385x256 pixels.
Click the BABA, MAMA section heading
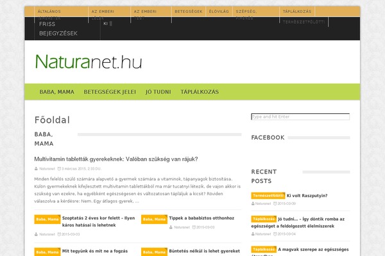tap(44, 139)
